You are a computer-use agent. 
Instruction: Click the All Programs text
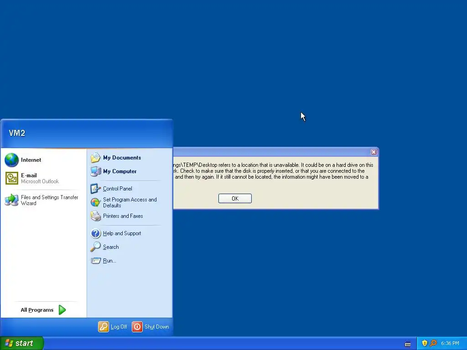pyautogui.click(x=37, y=310)
